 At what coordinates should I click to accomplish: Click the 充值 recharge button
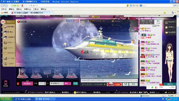(75, 83)
